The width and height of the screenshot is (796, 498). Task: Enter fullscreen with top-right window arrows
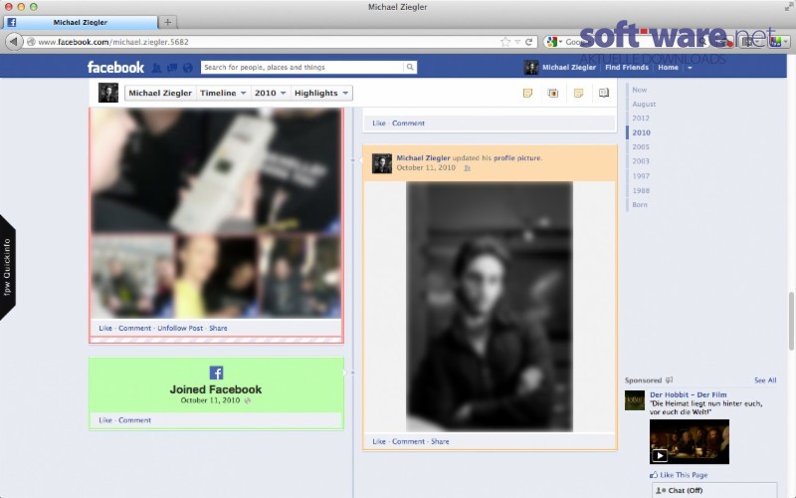pyautogui.click(x=788, y=7)
